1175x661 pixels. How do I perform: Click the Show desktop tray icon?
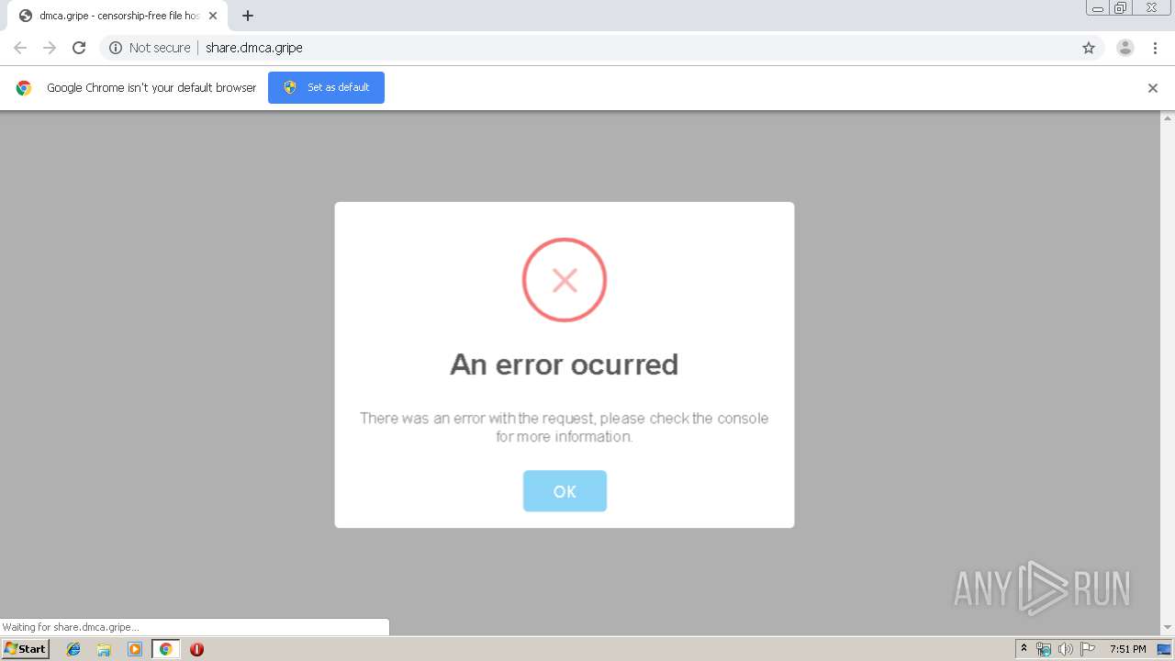tap(1164, 649)
